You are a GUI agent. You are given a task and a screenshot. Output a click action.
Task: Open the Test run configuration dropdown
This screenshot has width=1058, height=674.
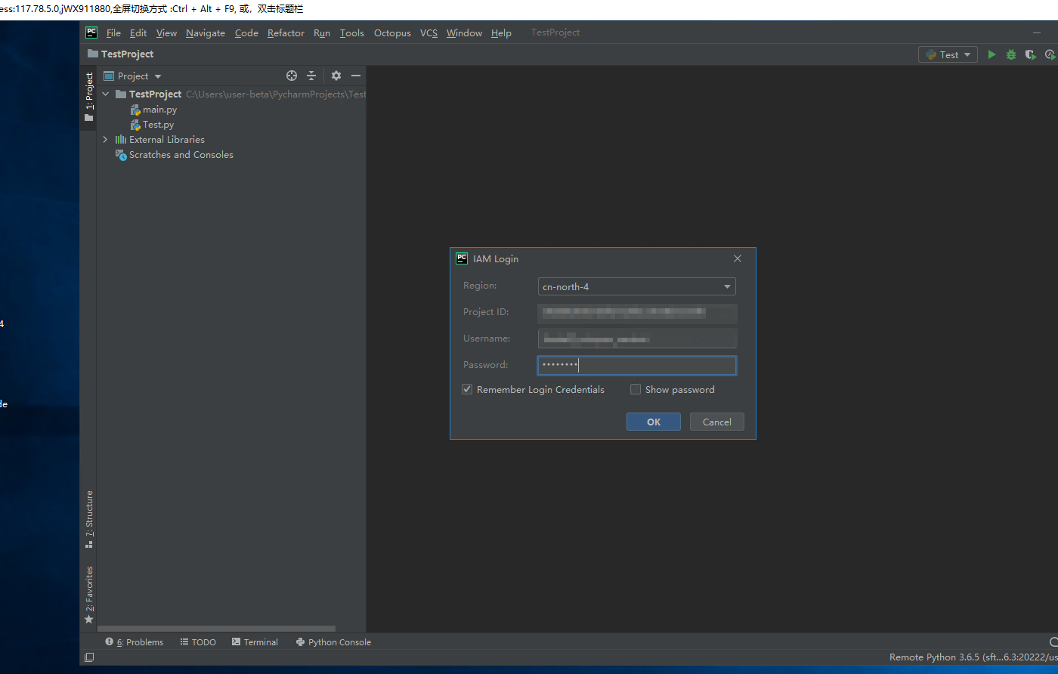pyautogui.click(x=948, y=54)
